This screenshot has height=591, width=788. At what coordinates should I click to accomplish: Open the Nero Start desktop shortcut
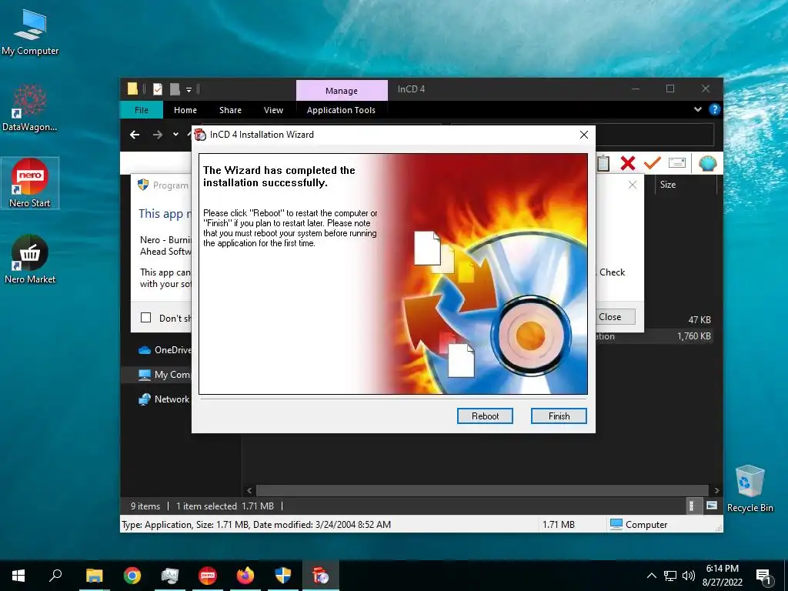coord(30,183)
